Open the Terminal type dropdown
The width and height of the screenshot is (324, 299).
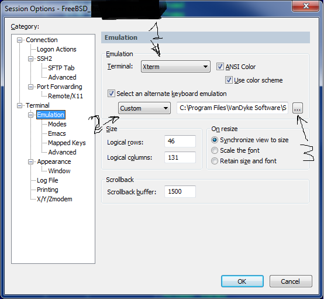click(175, 67)
